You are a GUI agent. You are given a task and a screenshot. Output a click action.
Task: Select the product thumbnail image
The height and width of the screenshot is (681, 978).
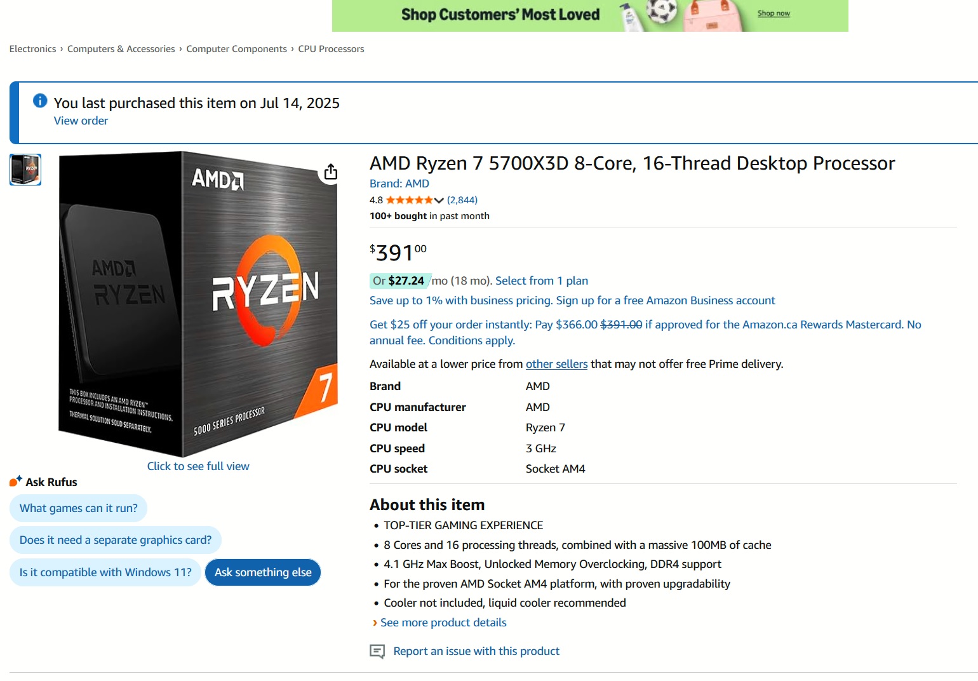point(25,170)
